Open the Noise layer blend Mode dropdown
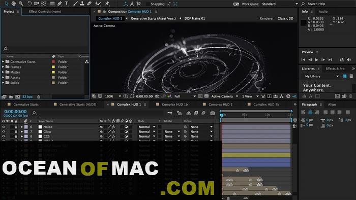356x200 pixels. [x=147, y=127]
